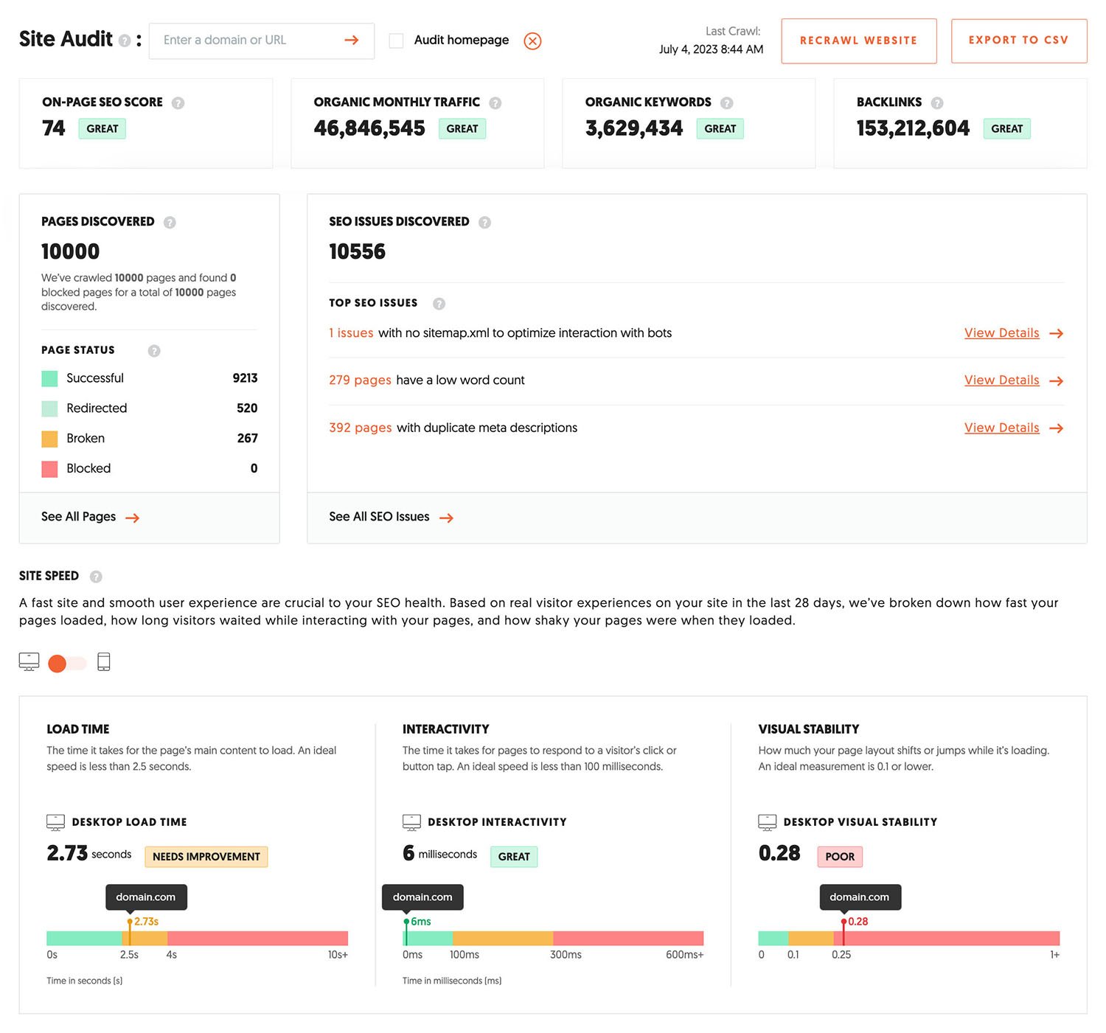View details for low word count pages
Viewport: 1106px width, 1033px height.
coord(1014,380)
